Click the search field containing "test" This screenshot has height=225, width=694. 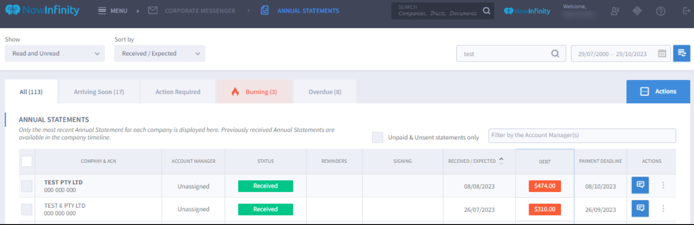(505, 54)
